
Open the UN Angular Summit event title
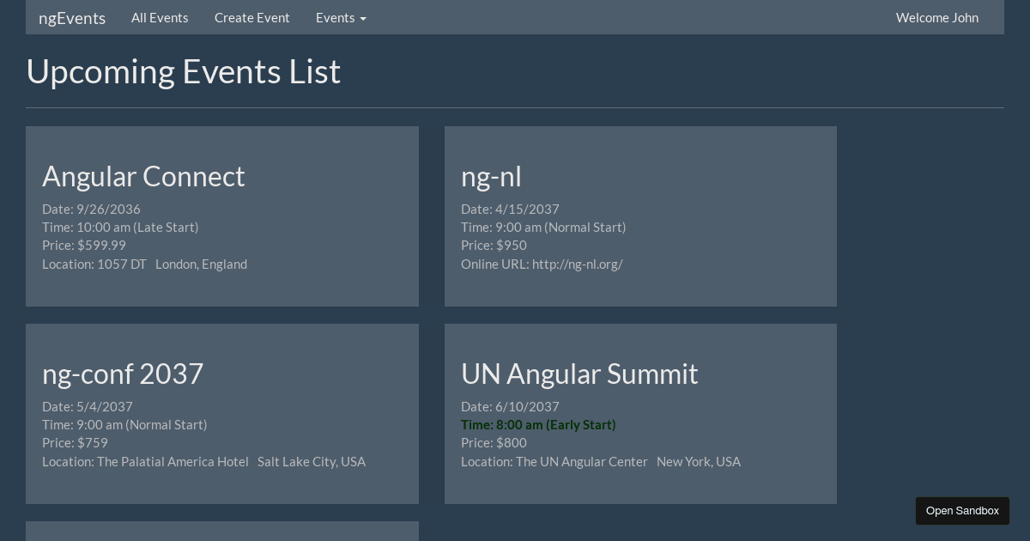coord(579,374)
